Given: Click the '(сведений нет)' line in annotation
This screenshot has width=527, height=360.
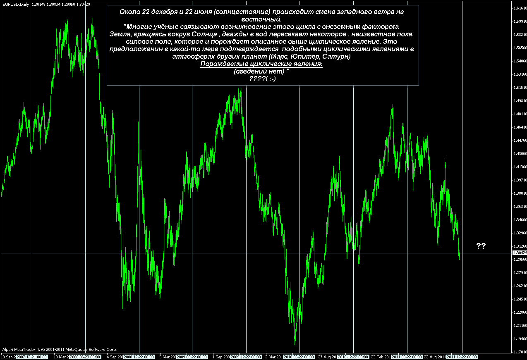Looking at the screenshot, I should tap(261, 72).
